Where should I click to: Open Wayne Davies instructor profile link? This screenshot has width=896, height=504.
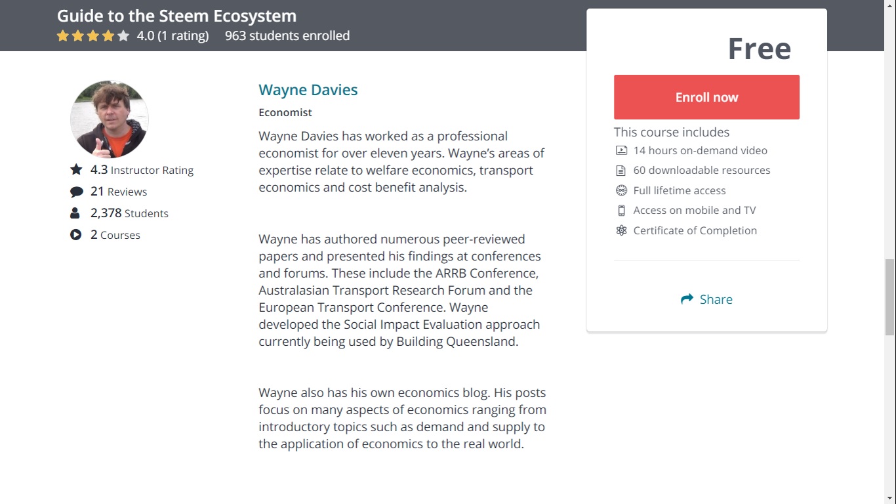[308, 90]
